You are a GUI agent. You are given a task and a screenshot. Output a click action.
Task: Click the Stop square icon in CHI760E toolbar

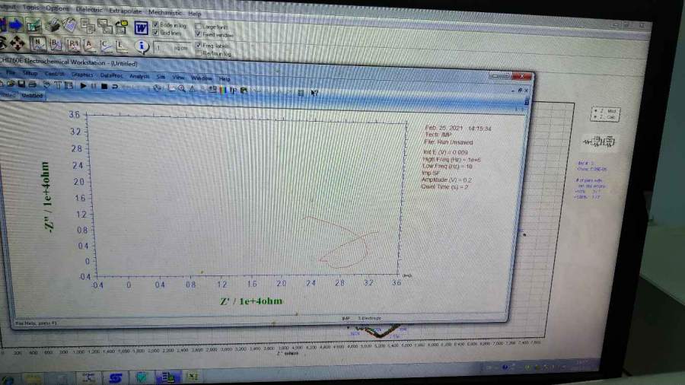click(104, 87)
